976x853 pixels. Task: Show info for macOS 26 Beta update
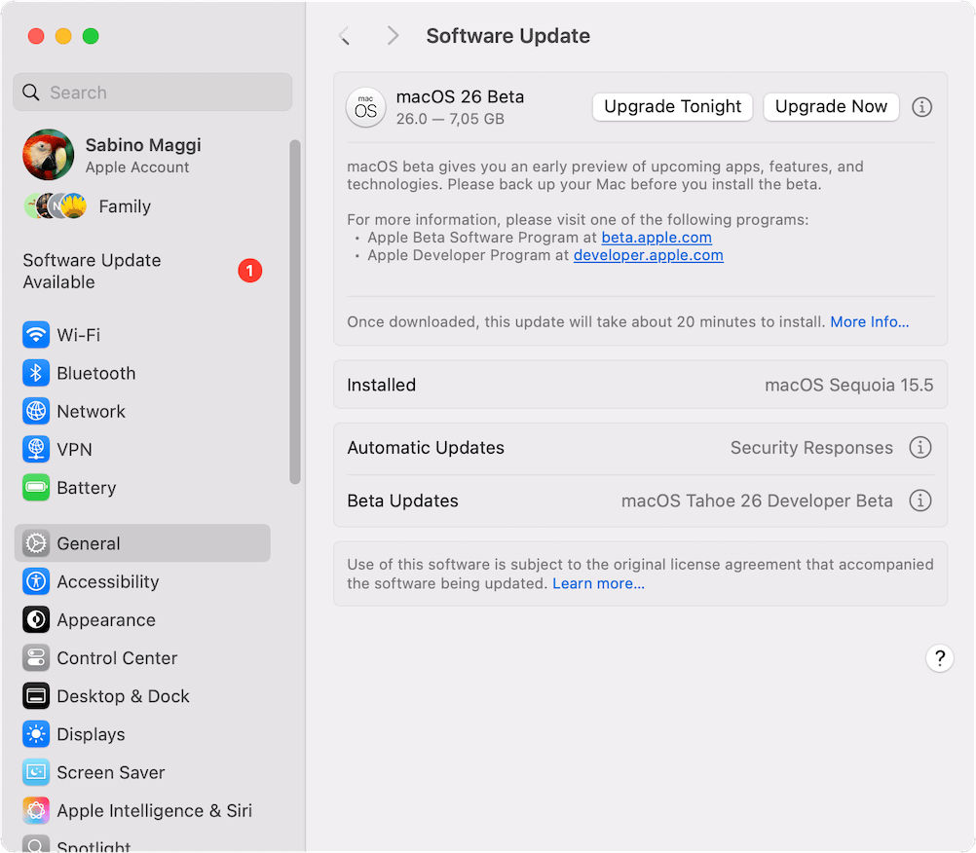[x=921, y=107]
